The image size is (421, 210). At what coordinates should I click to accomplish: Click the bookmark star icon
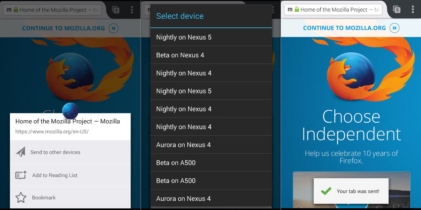click(21, 198)
